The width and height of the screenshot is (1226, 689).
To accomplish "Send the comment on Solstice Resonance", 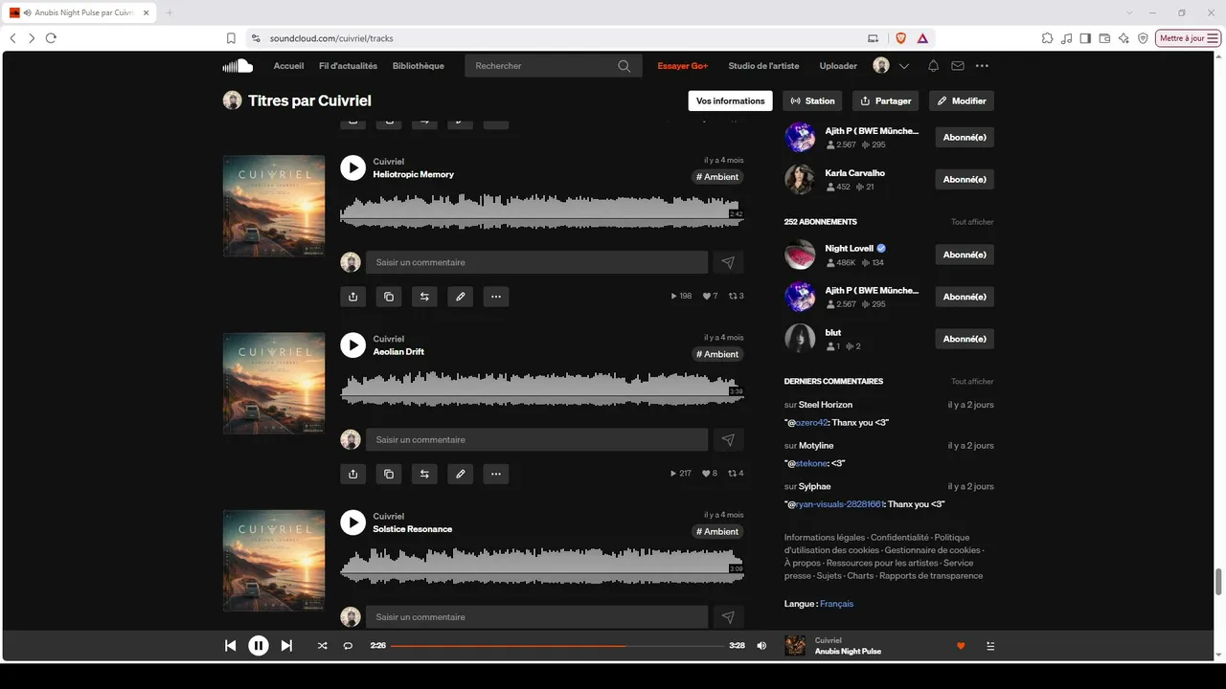I will click(728, 617).
